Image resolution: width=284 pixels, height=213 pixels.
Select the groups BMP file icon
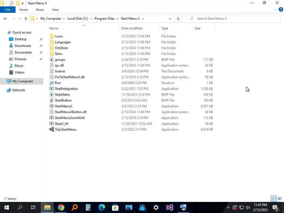pos(52,59)
